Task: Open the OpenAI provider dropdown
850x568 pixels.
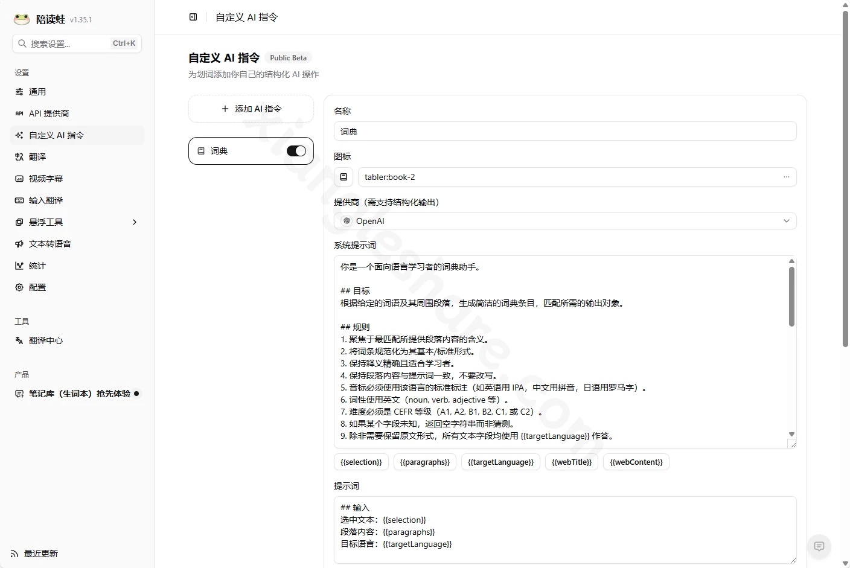Action: click(565, 221)
